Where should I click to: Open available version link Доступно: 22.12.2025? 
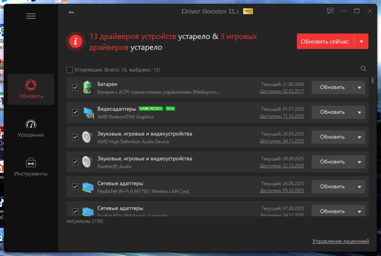tap(282, 166)
